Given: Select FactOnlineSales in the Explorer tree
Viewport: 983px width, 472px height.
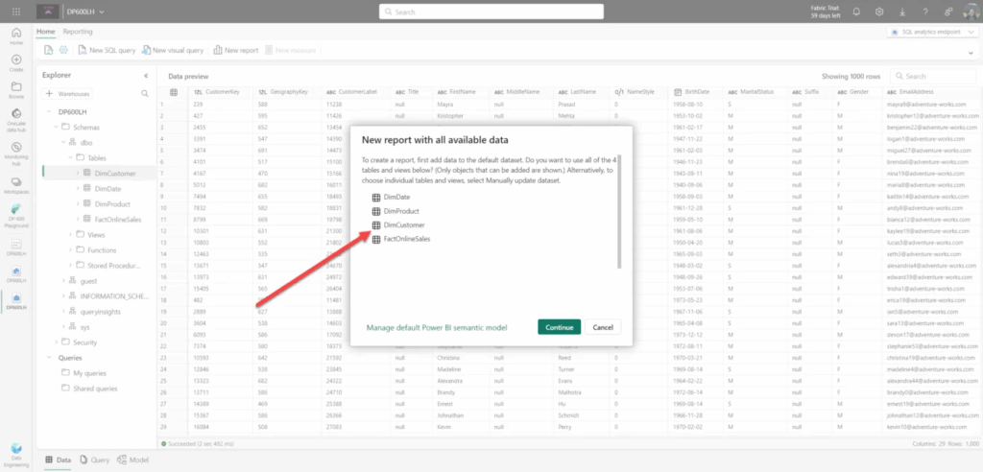Looking at the screenshot, I should point(118,220).
